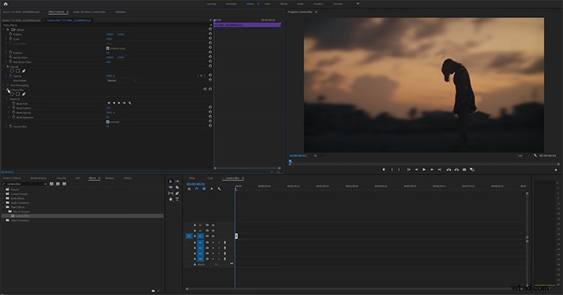The image size is (563, 295).
Task: Toggle animation stopwatch for Position
Action: [10, 34]
